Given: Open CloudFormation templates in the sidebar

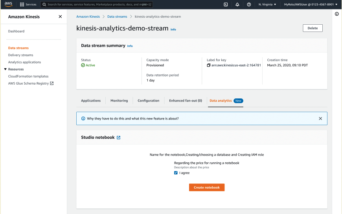Looking at the screenshot, I should click(28, 76).
